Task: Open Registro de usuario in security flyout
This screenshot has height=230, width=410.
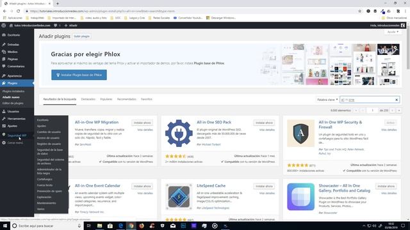Action: pos(49,144)
